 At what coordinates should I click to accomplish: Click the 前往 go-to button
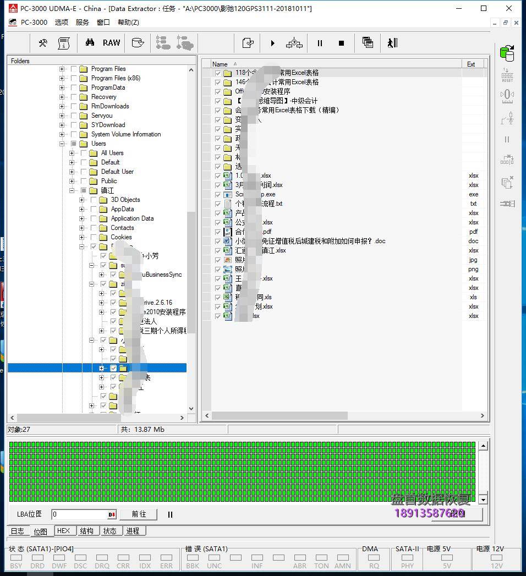point(139,514)
